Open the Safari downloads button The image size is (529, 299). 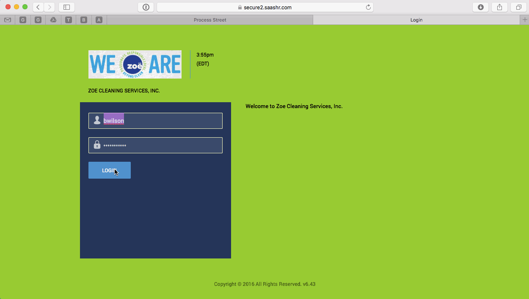tap(481, 7)
